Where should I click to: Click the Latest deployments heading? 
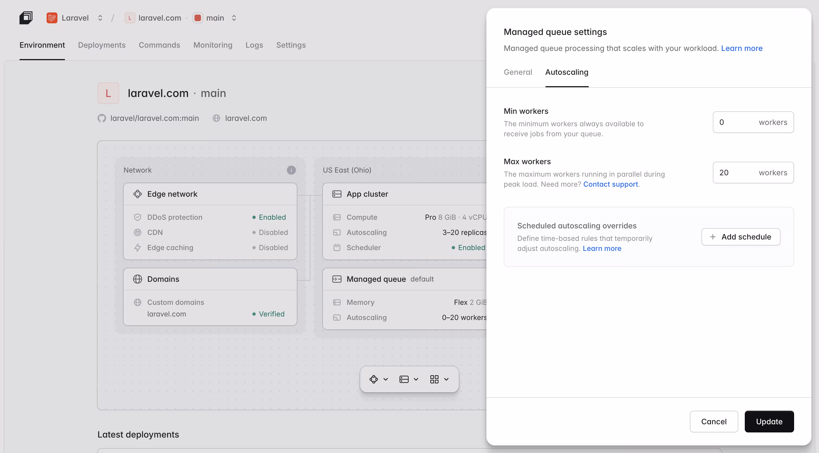(x=138, y=435)
